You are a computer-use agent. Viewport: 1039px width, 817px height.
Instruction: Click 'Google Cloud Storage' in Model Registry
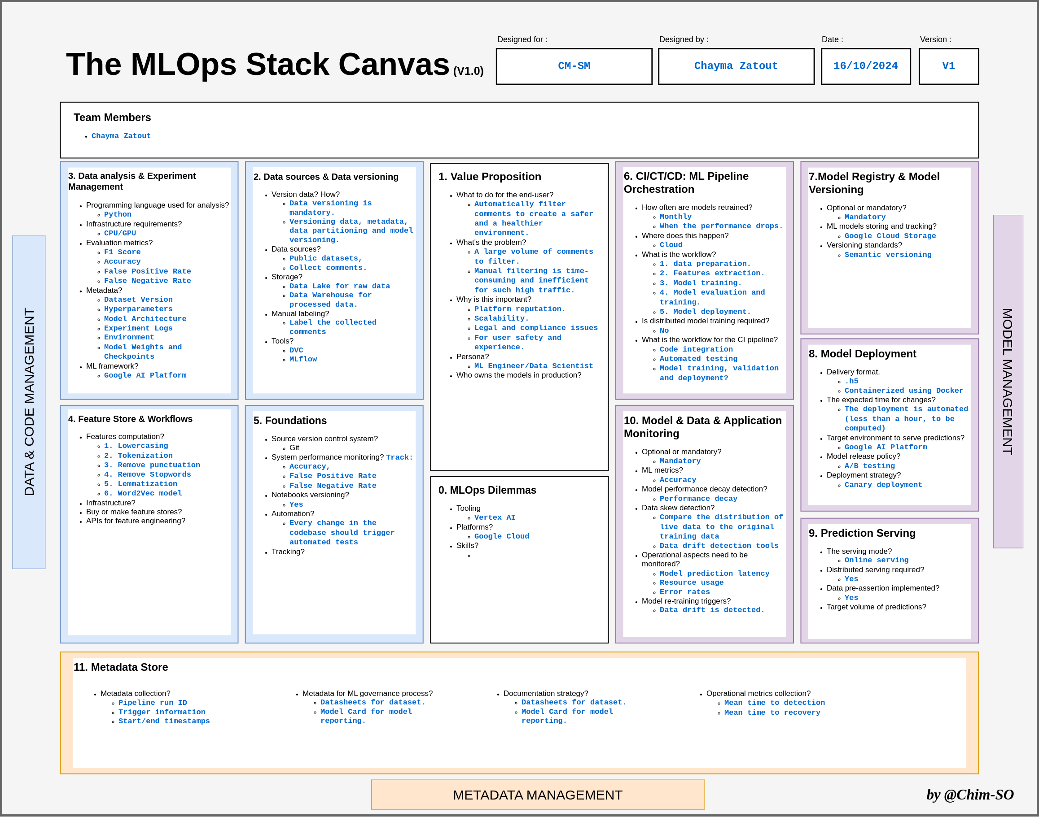(x=890, y=236)
